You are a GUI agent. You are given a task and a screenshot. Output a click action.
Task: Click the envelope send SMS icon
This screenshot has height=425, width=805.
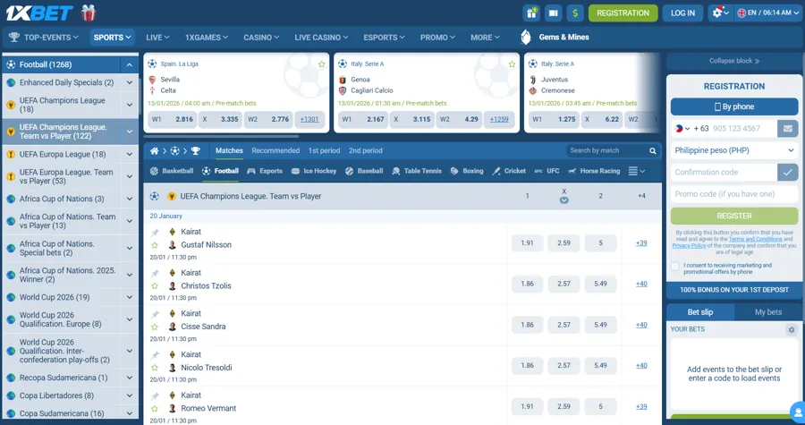point(787,129)
